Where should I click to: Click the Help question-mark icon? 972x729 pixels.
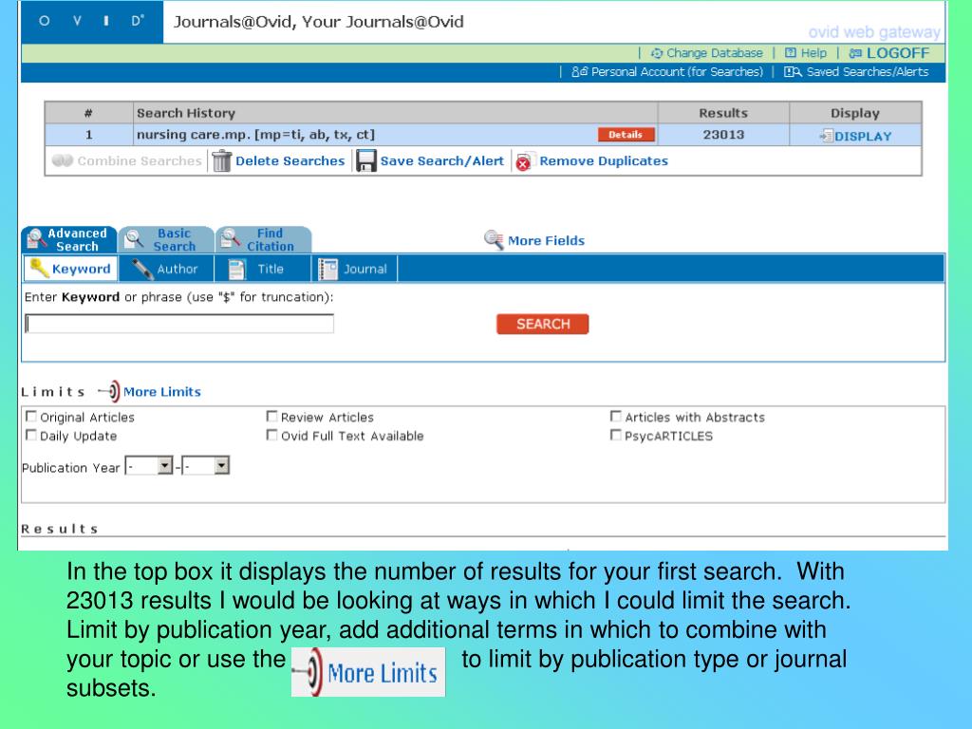791,53
